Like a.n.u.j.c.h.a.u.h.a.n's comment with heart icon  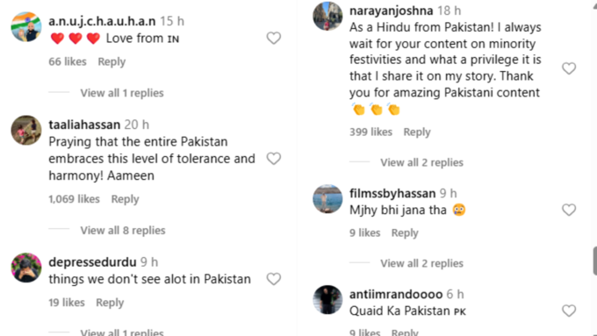(x=273, y=38)
